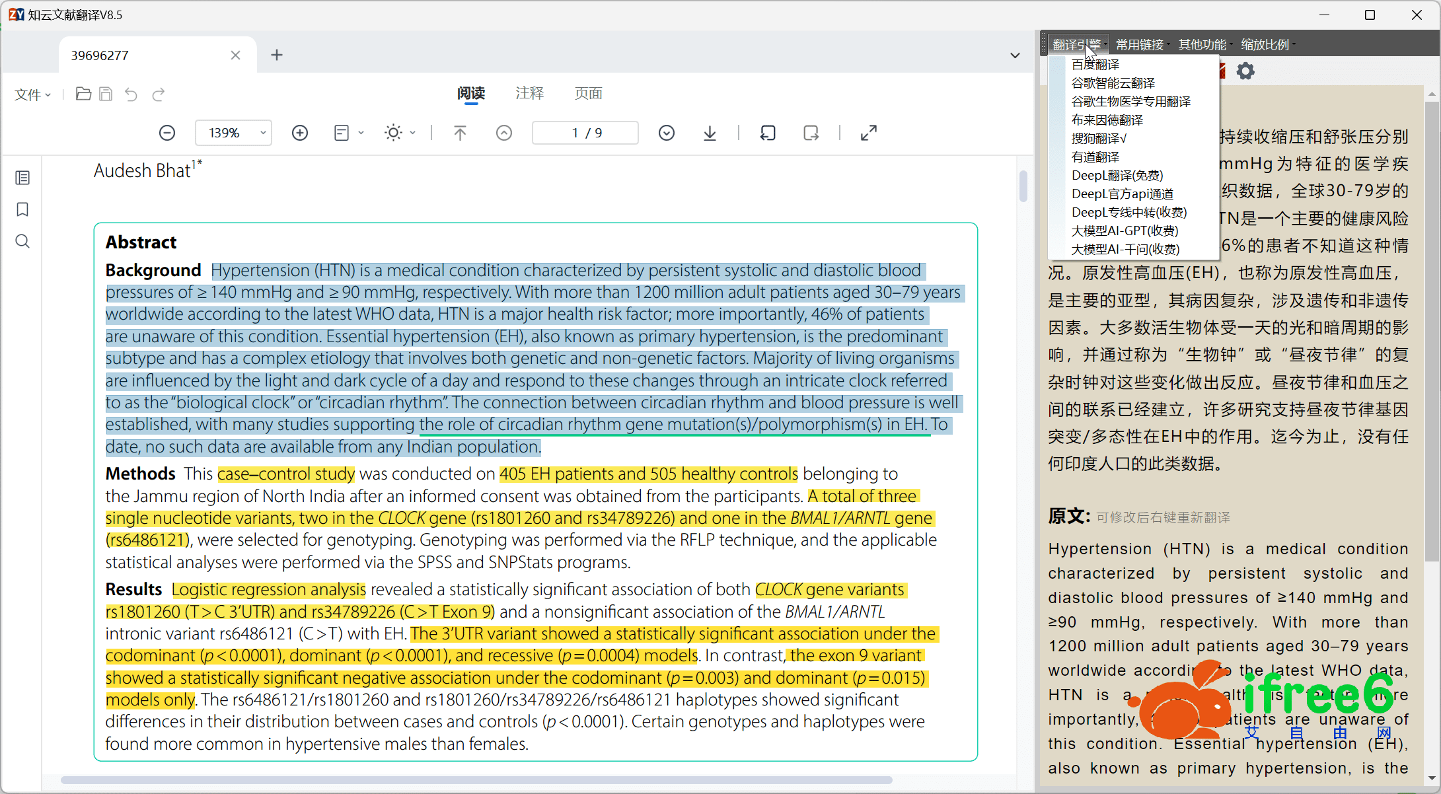1441x794 pixels.
Task: Click the go to first page icon
Action: point(460,133)
